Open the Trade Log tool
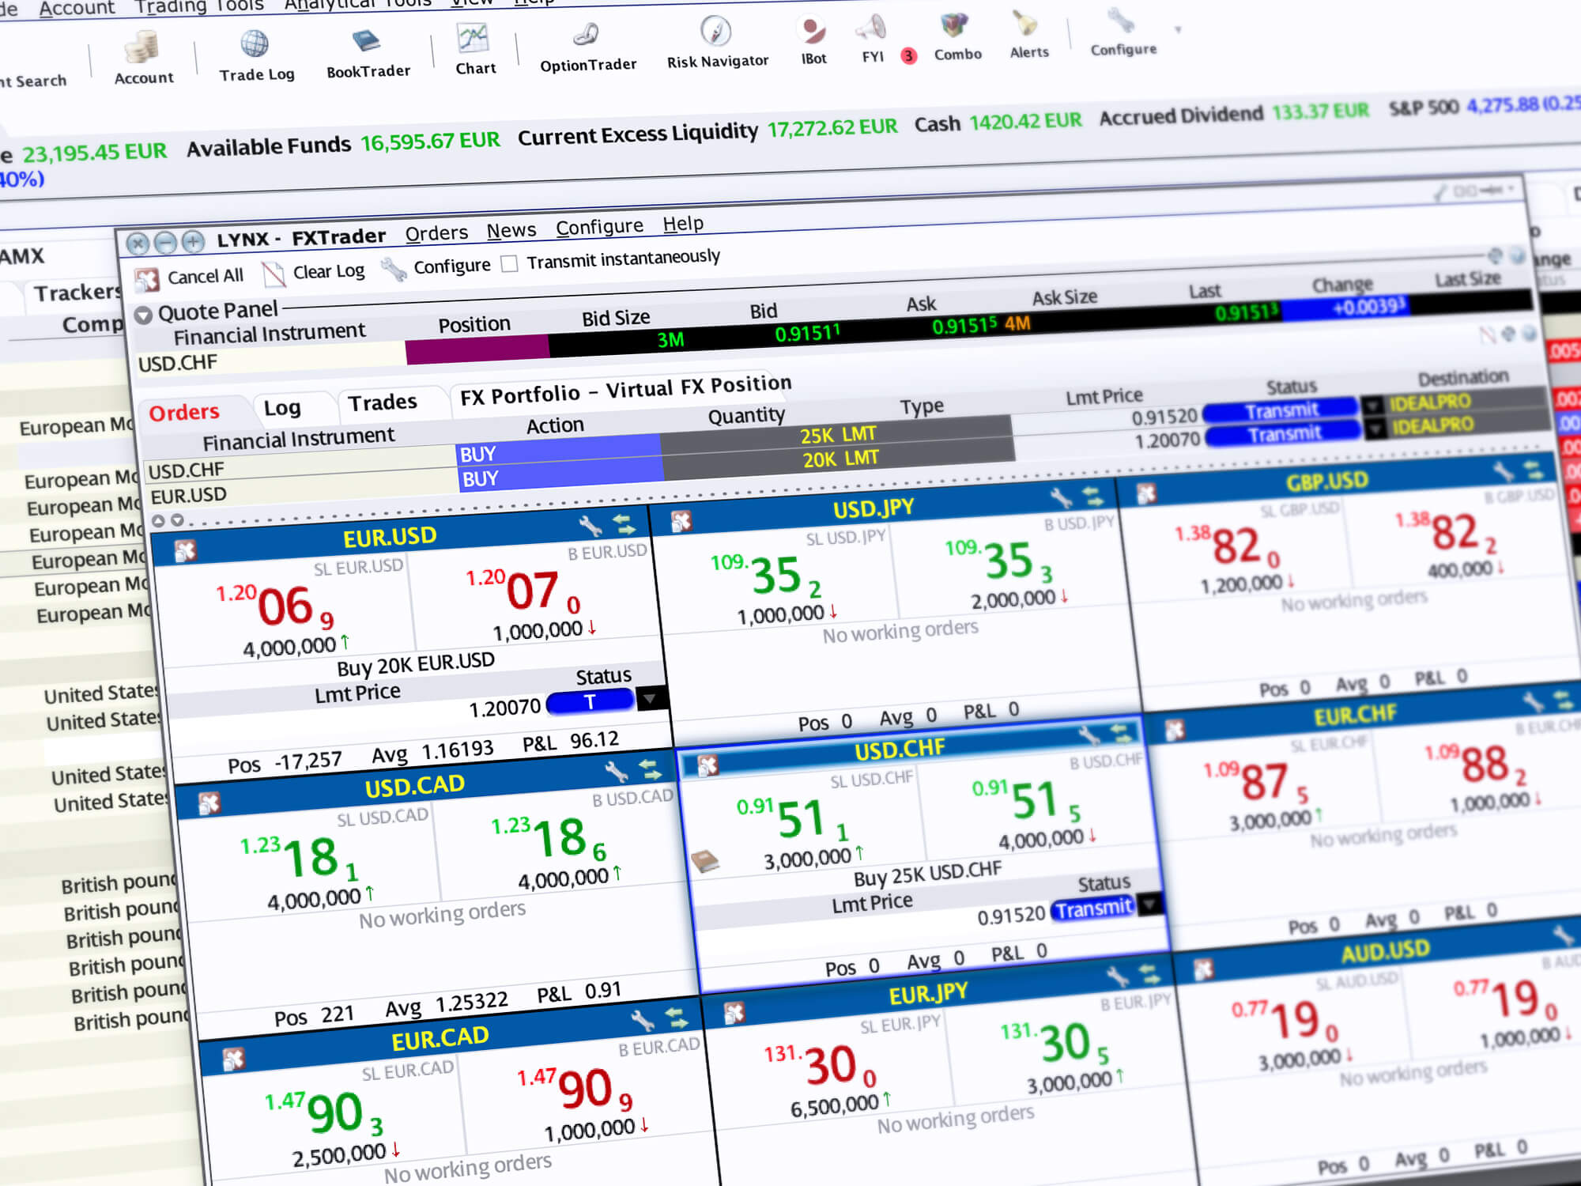Screen dimensions: 1581x1186 [256, 55]
